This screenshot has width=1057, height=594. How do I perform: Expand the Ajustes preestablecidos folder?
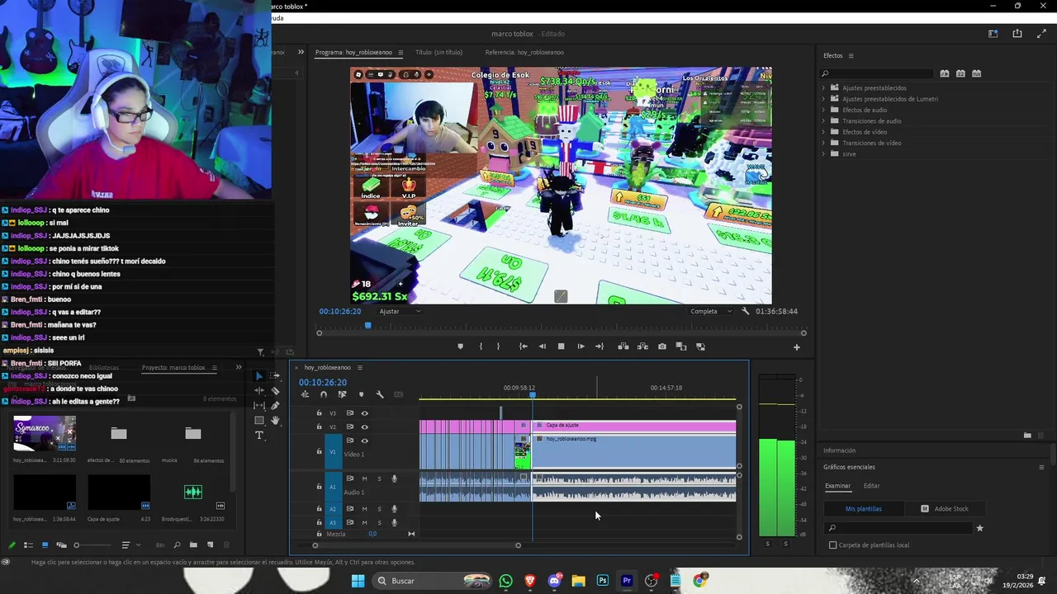click(x=823, y=87)
